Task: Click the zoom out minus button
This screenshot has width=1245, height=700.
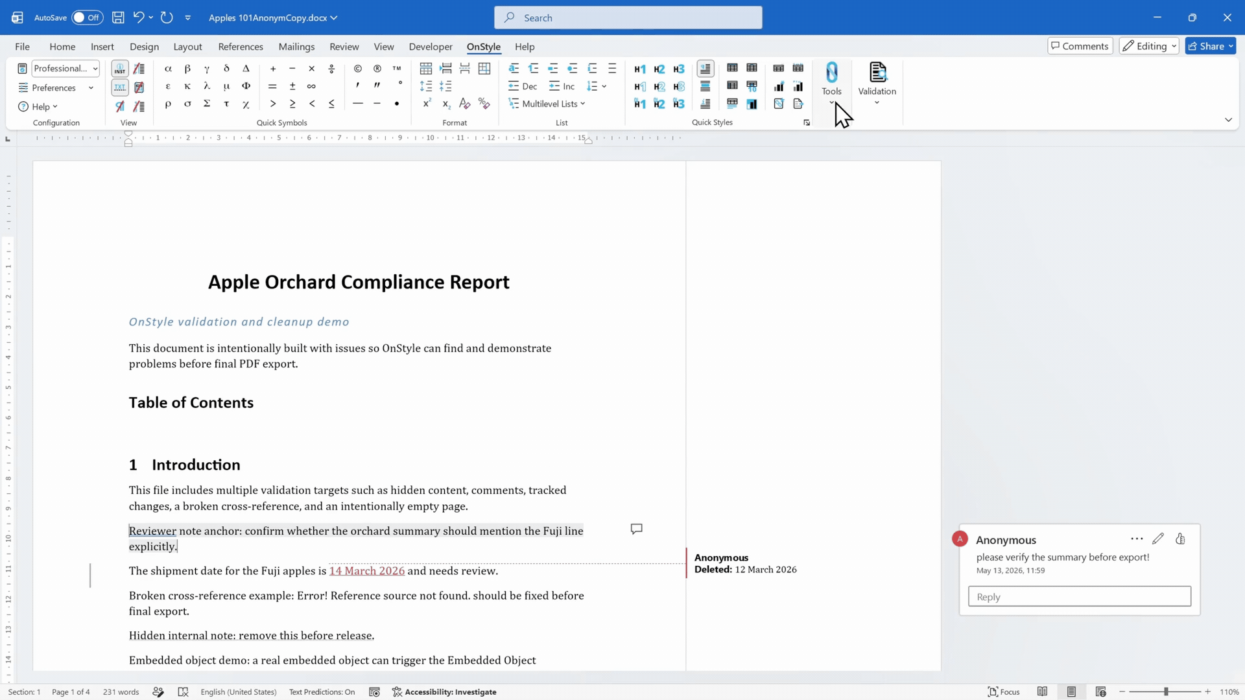Action: coord(1122,692)
